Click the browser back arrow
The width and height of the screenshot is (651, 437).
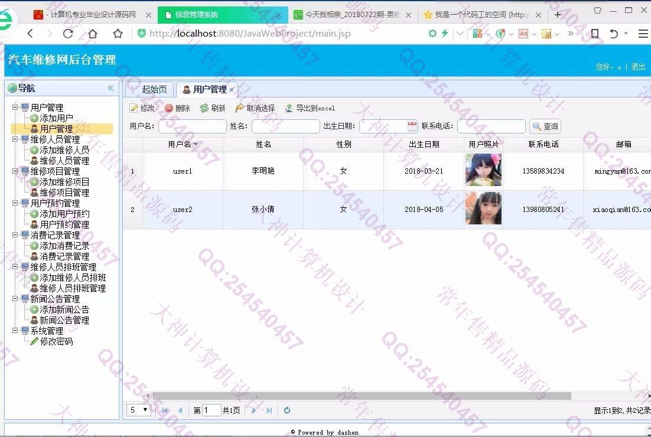30,34
